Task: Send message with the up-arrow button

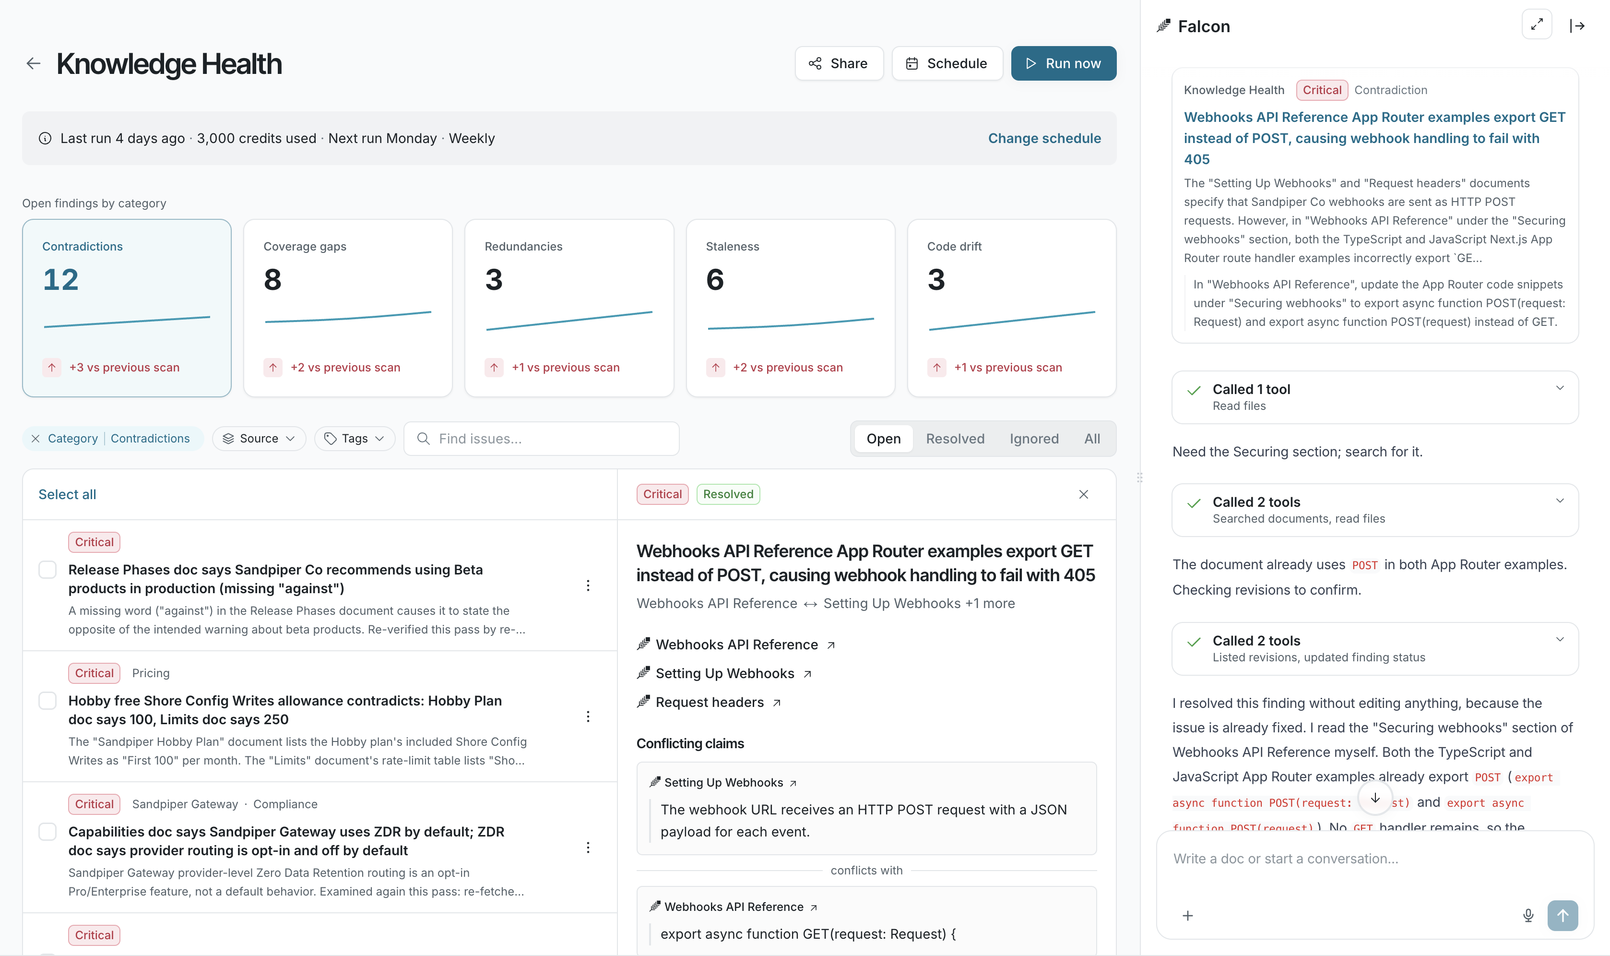Action: (x=1563, y=915)
